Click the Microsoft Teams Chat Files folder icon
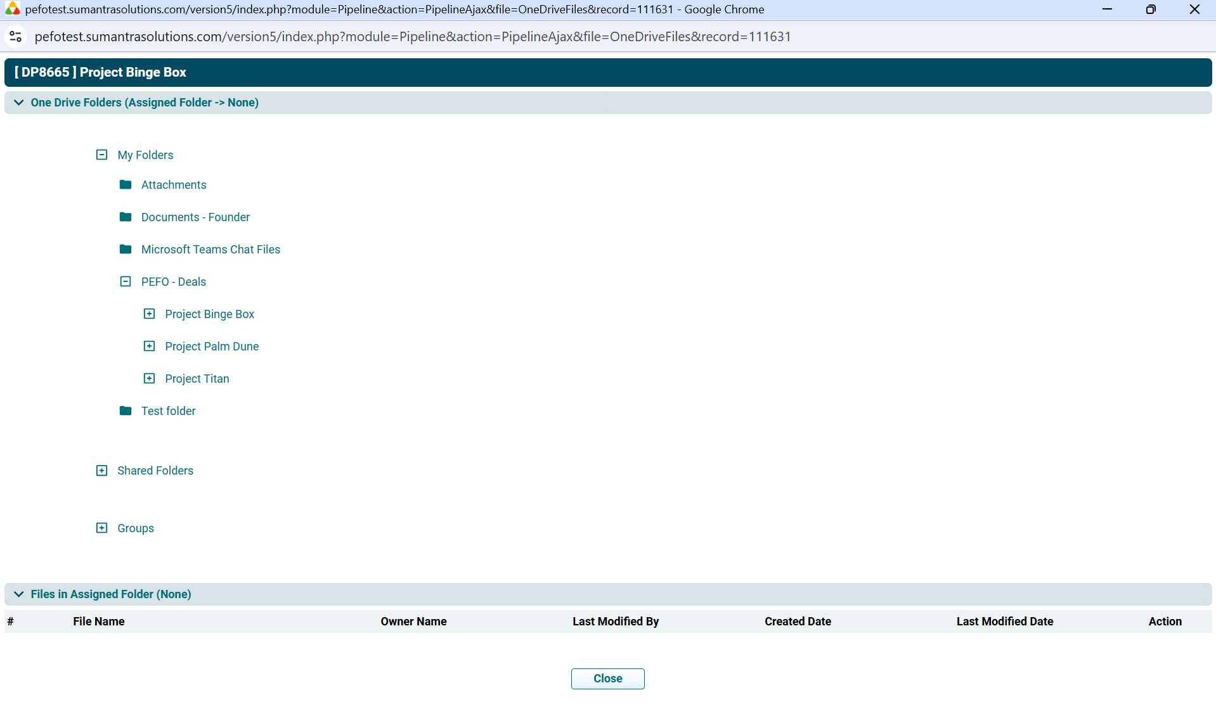The width and height of the screenshot is (1216, 709). pos(126,249)
